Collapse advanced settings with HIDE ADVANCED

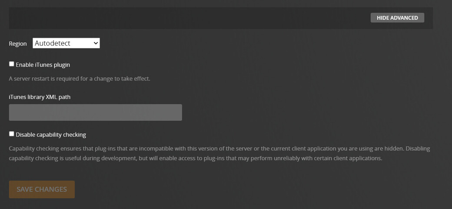pyautogui.click(x=397, y=17)
